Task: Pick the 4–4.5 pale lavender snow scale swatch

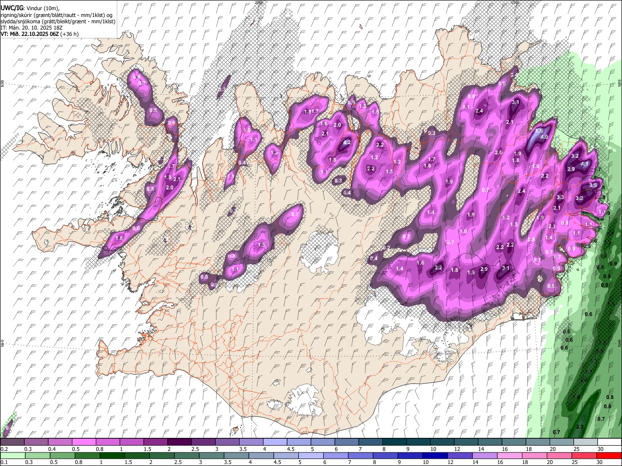Action: tap(276, 442)
